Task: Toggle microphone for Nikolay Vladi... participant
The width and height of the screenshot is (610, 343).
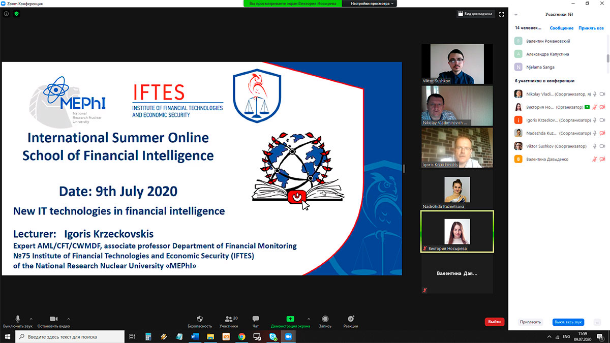Action: coord(594,94)
